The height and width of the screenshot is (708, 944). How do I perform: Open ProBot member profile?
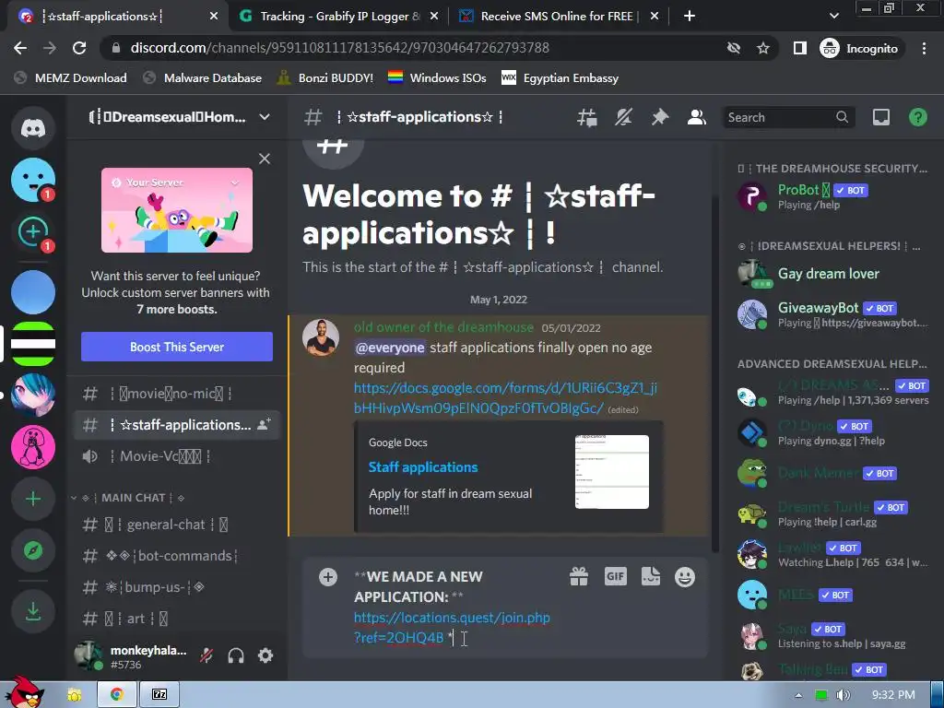pos(832,196)
